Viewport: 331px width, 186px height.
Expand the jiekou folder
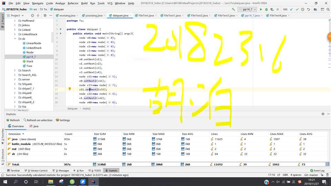pos(15,25)
